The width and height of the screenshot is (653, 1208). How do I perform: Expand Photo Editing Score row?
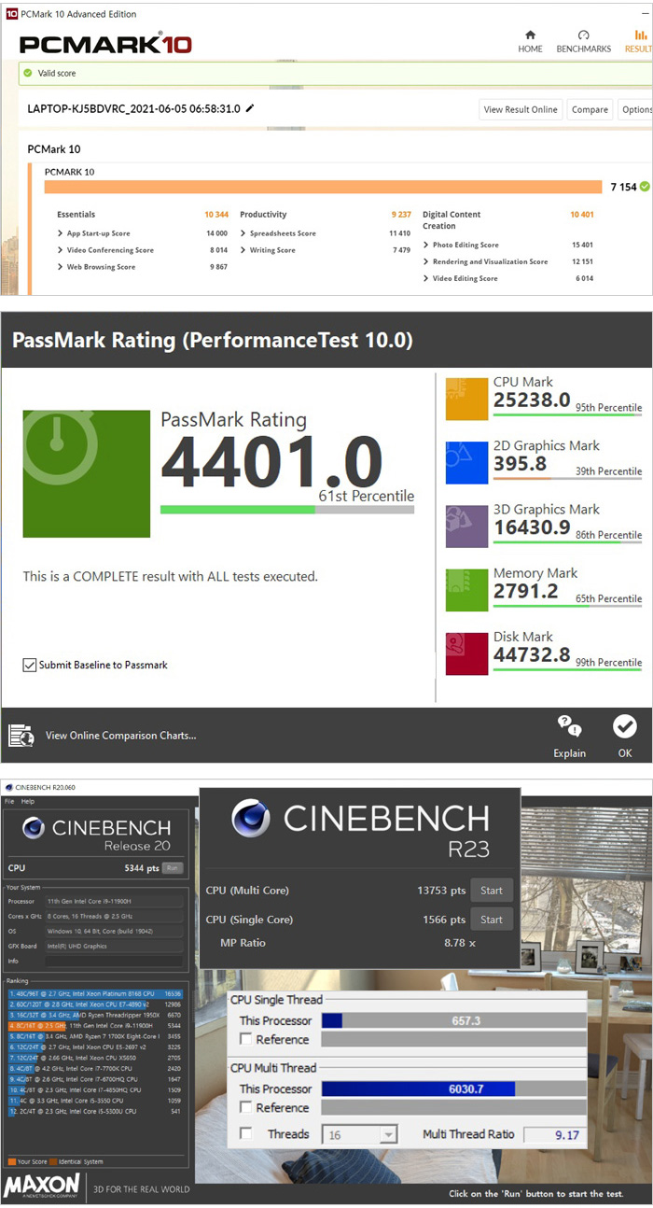[425, 245]
